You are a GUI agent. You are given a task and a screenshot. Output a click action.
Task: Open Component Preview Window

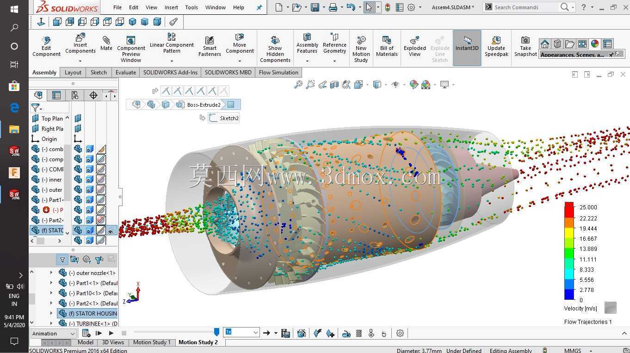(131, 49)
